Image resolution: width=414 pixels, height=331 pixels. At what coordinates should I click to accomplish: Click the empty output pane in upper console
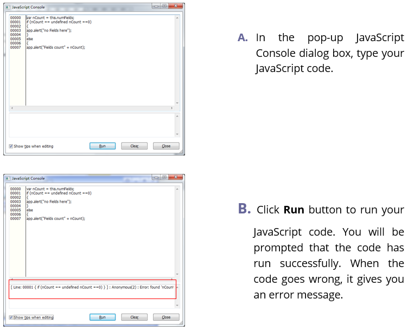coord(92,125)
